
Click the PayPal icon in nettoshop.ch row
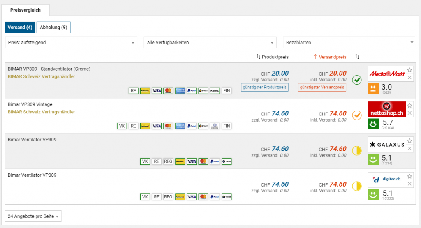pyautogui.click(x=191, y=126)
